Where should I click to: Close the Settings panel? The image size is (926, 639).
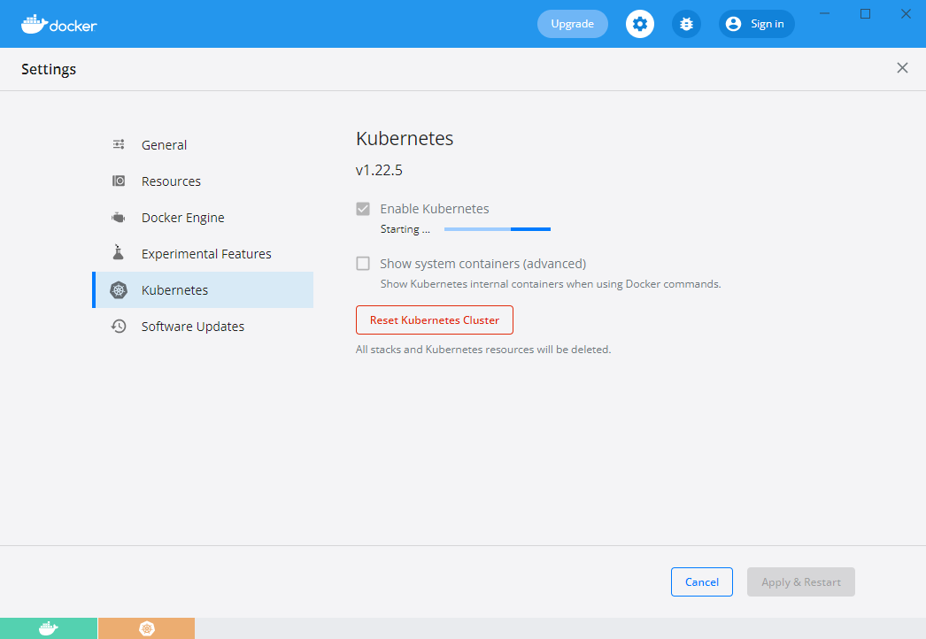(x=902, y=68)
